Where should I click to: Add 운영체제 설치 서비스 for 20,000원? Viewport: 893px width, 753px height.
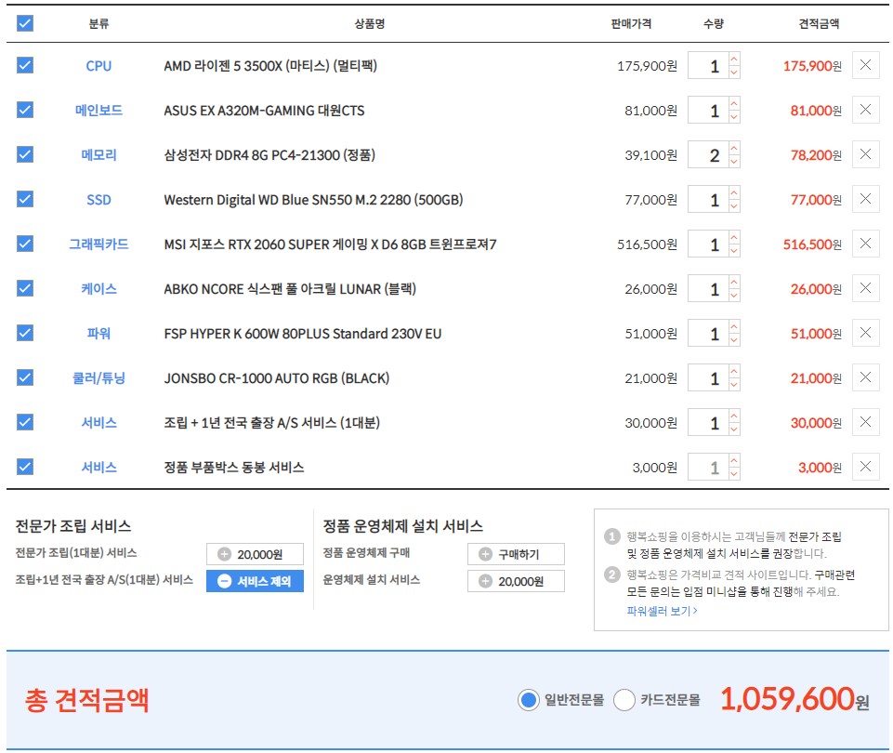pyautogui.click(x=516, y=581)
